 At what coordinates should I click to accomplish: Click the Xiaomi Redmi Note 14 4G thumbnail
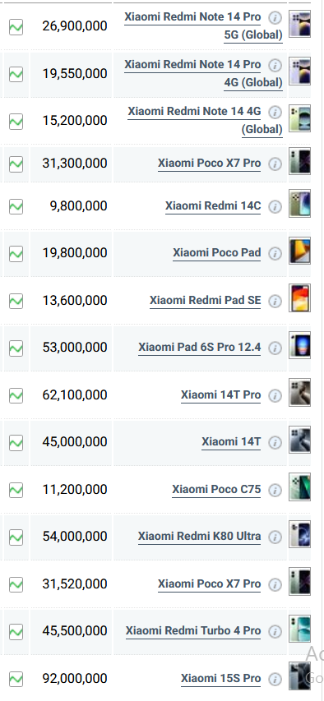tap(300, 119)
